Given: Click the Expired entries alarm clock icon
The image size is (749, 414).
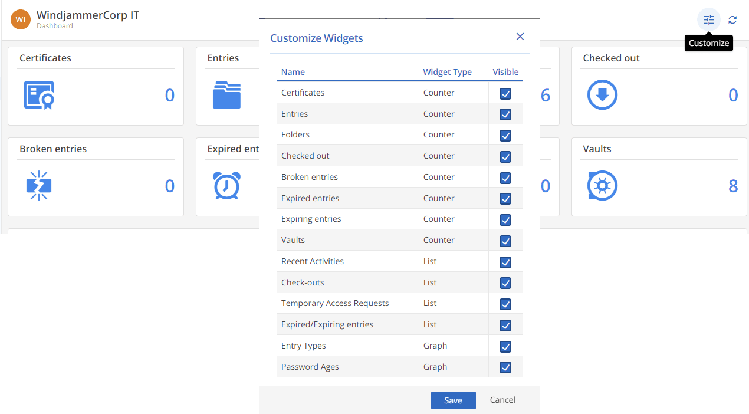Looking at the screenshot, I should click(x=226, y=186).
